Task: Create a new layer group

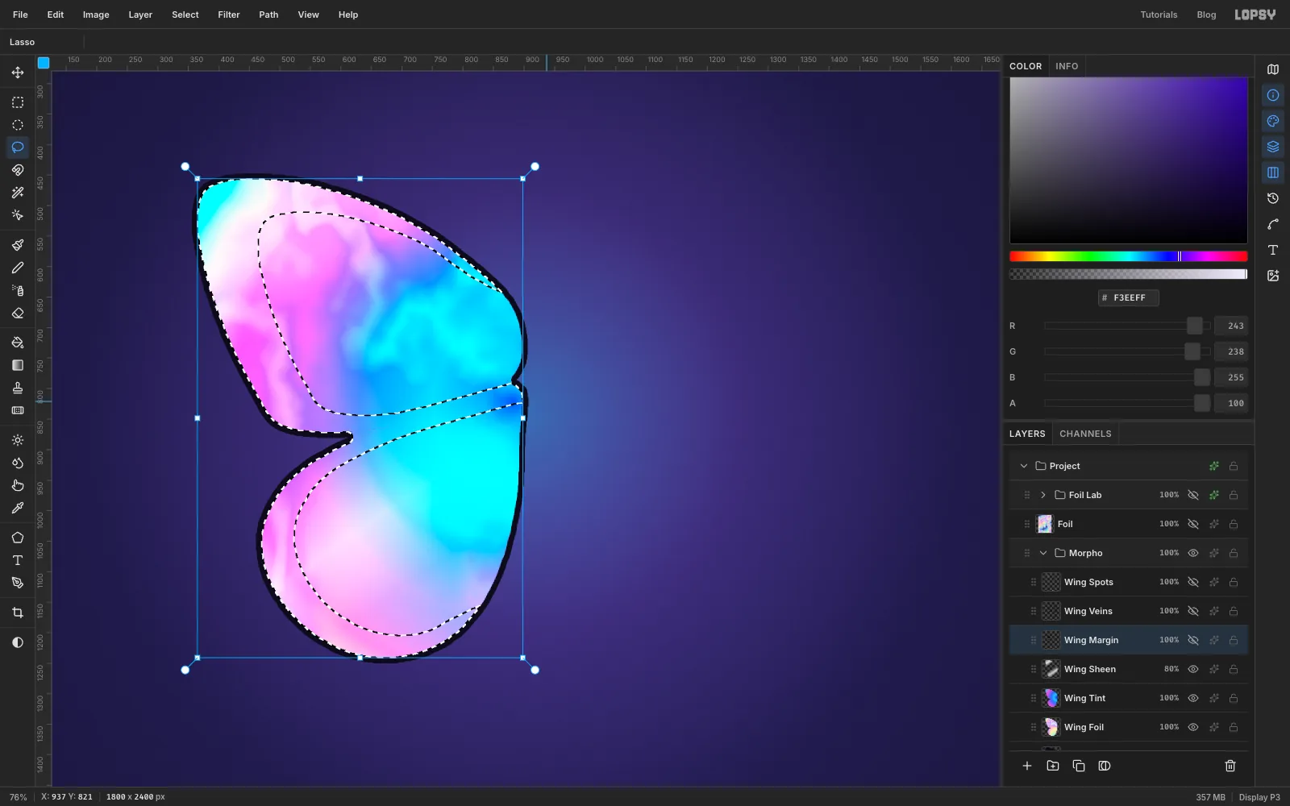Action: (x=1053, y=766)
